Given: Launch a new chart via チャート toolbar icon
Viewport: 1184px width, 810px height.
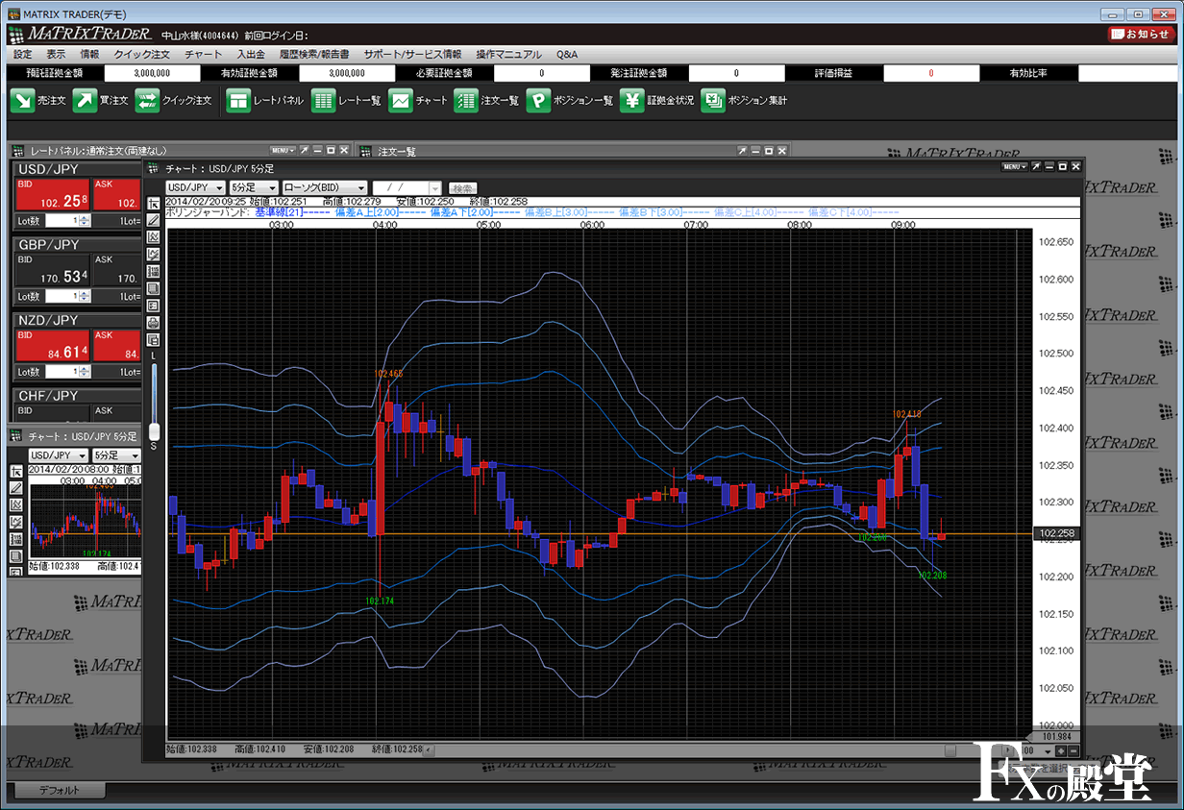Looking at the screenshot, I should pos(401,100).
